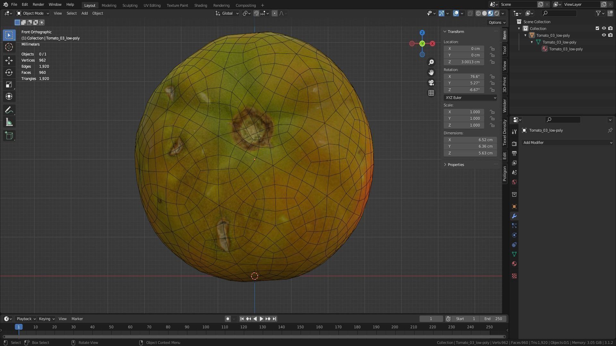Open the Particles properties tab
Viewport: 616px width, 346px height.
514,226
